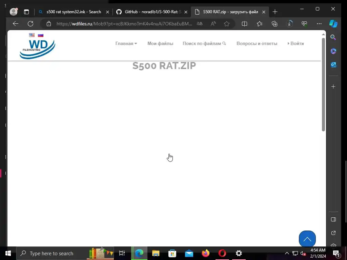The height and width of the screenshot is (260, 347).
Task: Open Поиск по файлам search link
Action: (204, 44)
